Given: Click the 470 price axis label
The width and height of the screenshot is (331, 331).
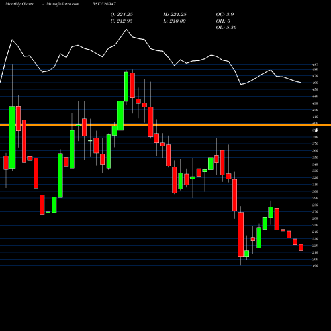Looking at the screenshot, I should tap(316, 76).
